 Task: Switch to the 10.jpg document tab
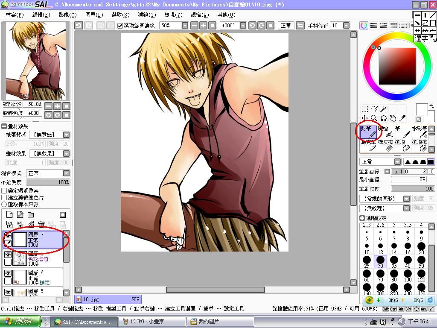(108, 299)
